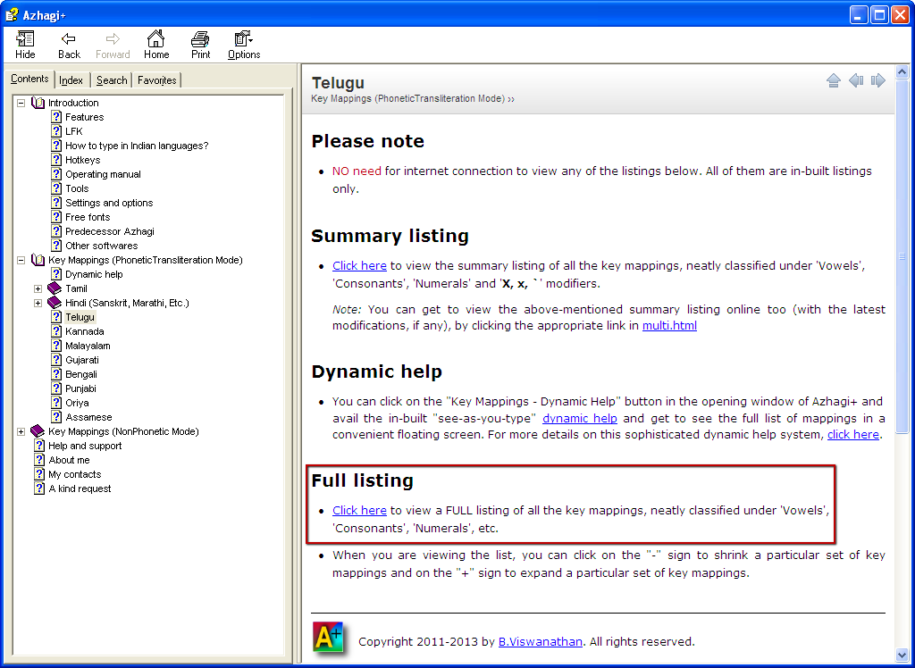Select Malayalam in the contents tree
Viewport: 915px width, 668px height.
[88, 346]
